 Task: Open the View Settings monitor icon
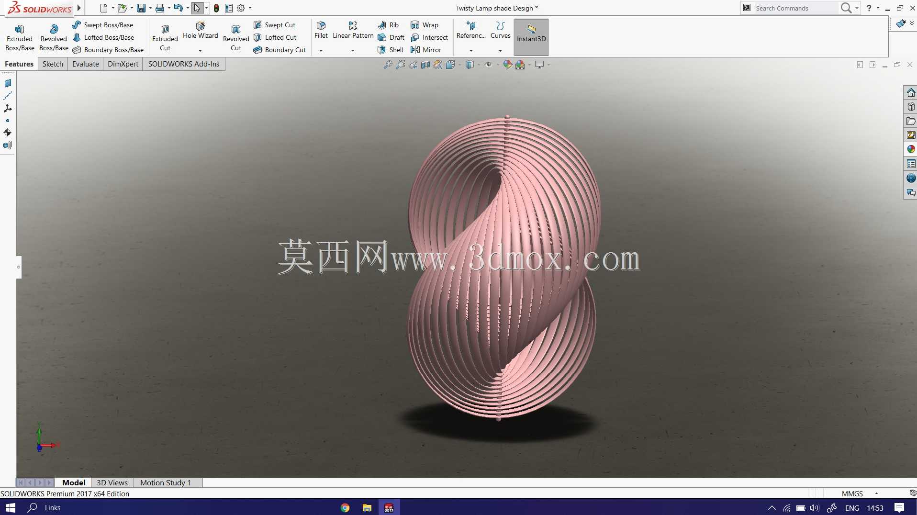(x=539, y=65)
